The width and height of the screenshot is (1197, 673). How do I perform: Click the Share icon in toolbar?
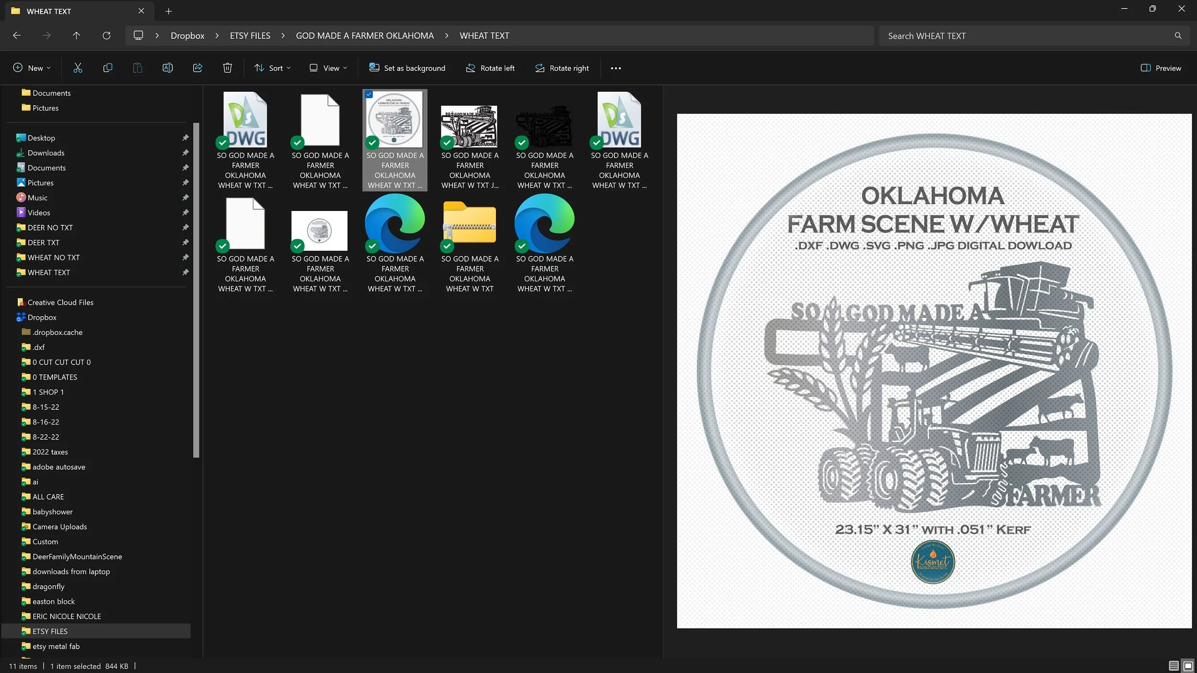(197, 68)
